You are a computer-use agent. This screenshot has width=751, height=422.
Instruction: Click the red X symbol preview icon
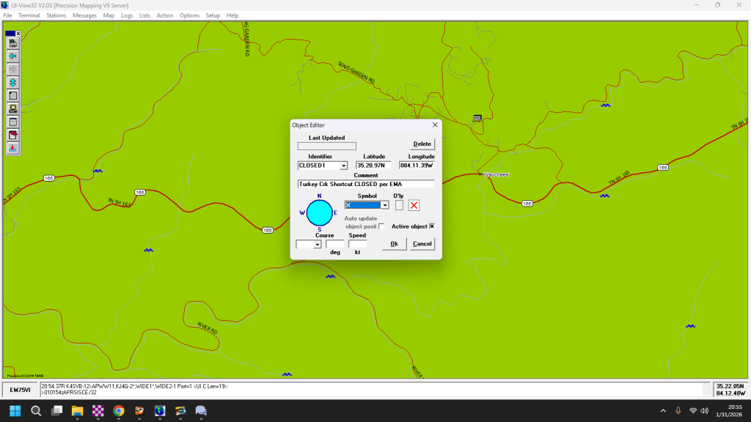click(414, 205)
